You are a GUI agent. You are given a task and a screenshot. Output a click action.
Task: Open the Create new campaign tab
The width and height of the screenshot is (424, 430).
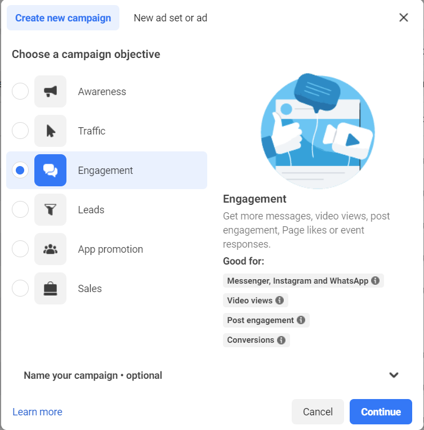(x=63, y=18)
